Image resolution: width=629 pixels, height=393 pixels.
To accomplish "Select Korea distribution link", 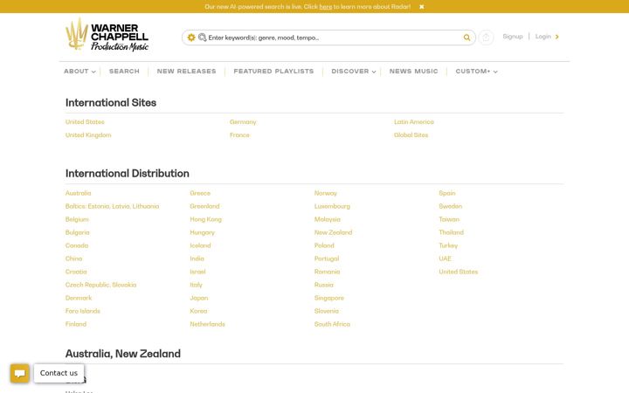I will point(198,311).
